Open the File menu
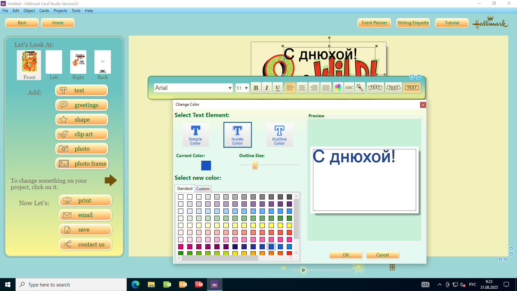 point(5,11)
